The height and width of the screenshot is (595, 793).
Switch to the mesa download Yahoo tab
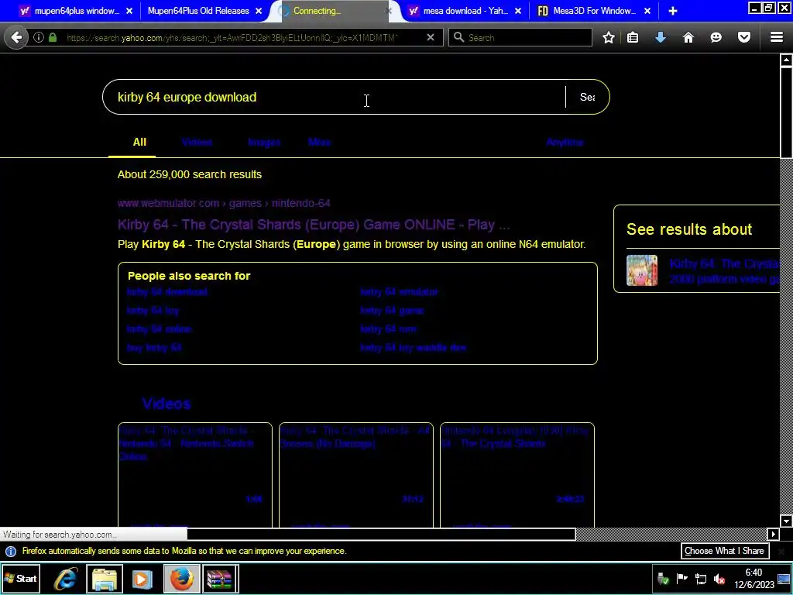coord(465,11)
